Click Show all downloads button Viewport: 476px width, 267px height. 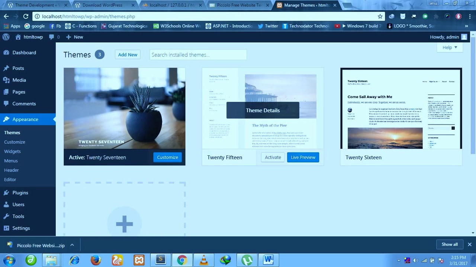coord(450,244)
